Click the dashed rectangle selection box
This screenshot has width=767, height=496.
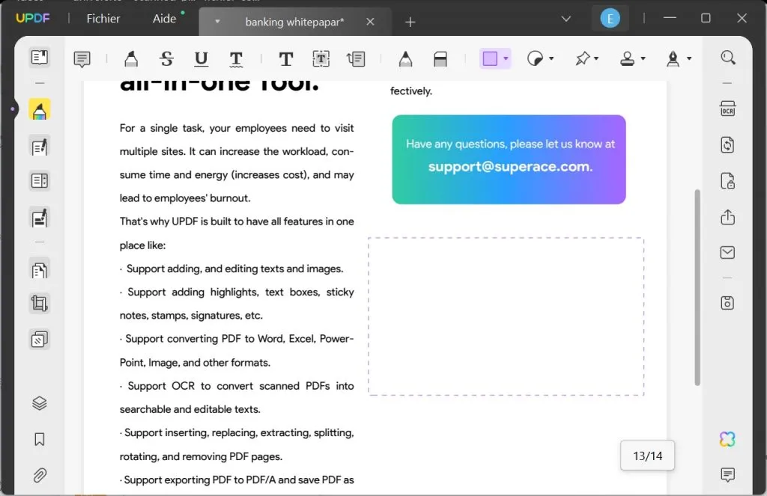click(506, 316)
